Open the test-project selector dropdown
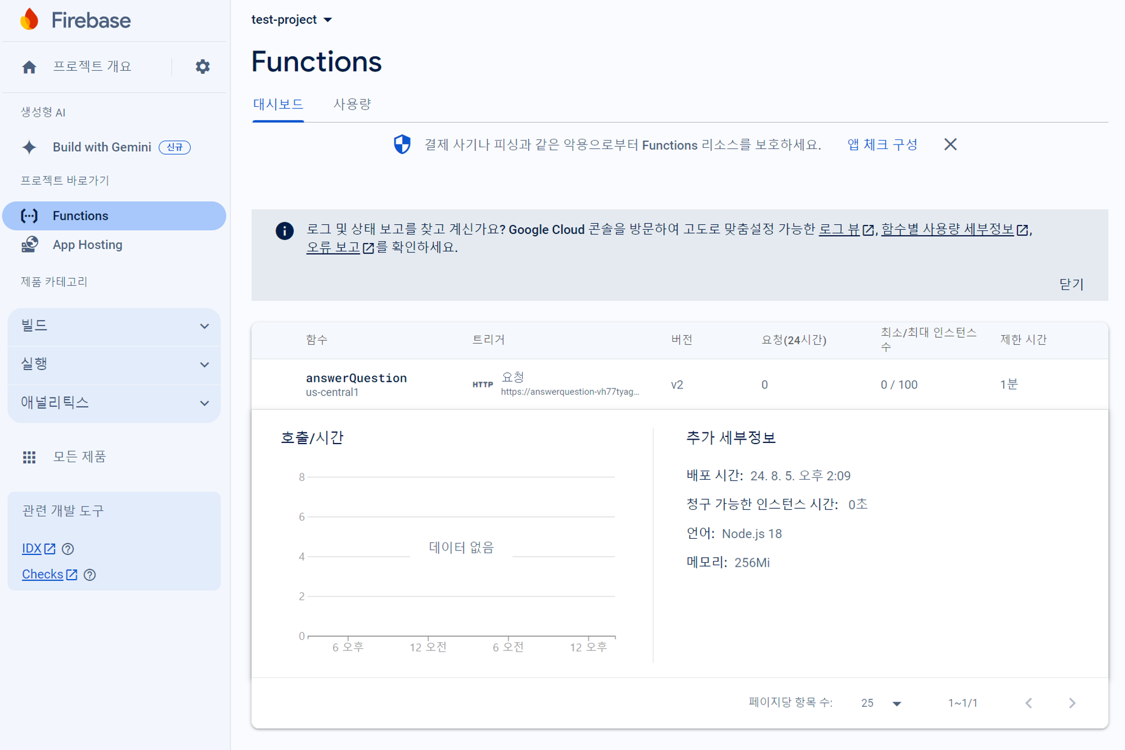 pos(291,20)
